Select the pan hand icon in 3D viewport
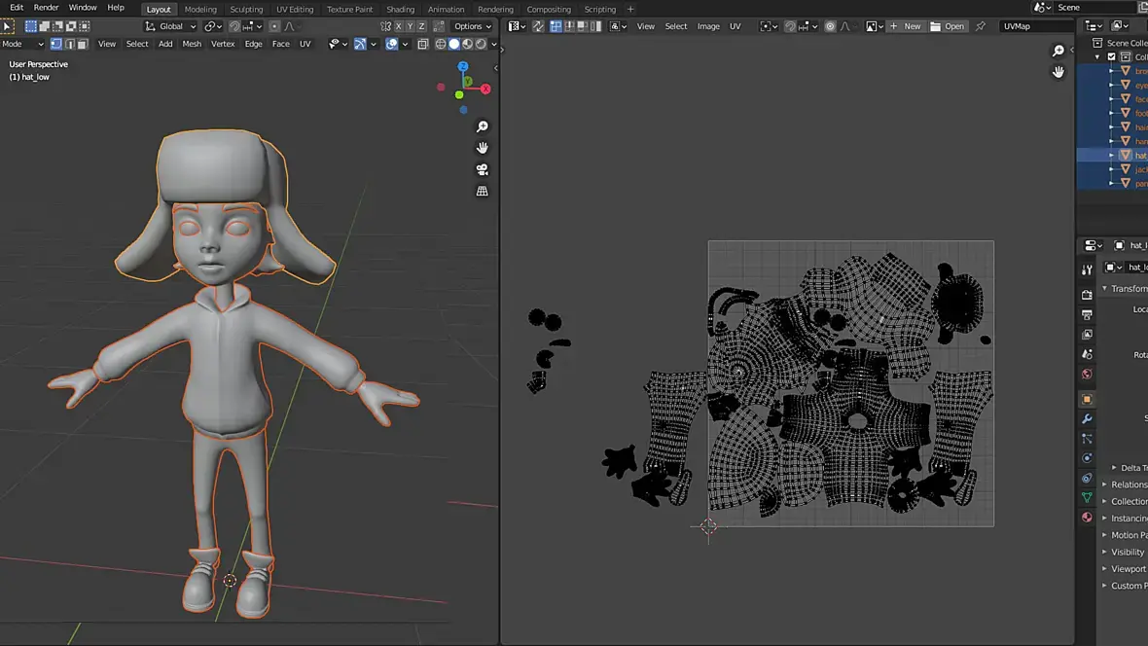This screenshot has height=646, width=1148. [482, 148]
